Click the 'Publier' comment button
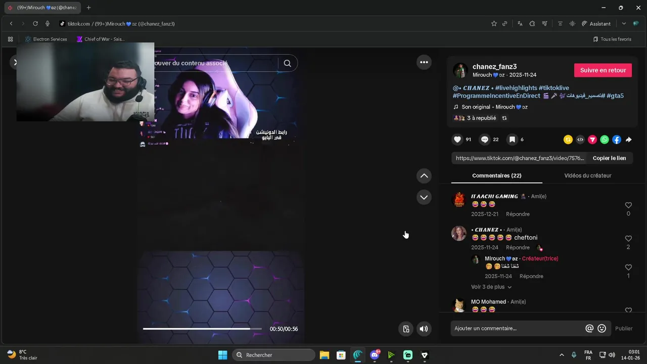This screenshot has width=647, height=364. pos(624,328)
